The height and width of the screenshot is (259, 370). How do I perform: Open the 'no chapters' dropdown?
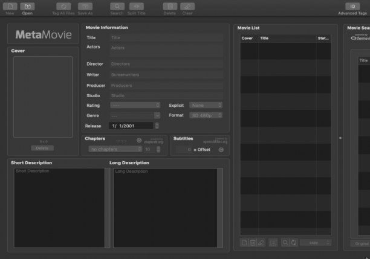click(x=115, y=149)
